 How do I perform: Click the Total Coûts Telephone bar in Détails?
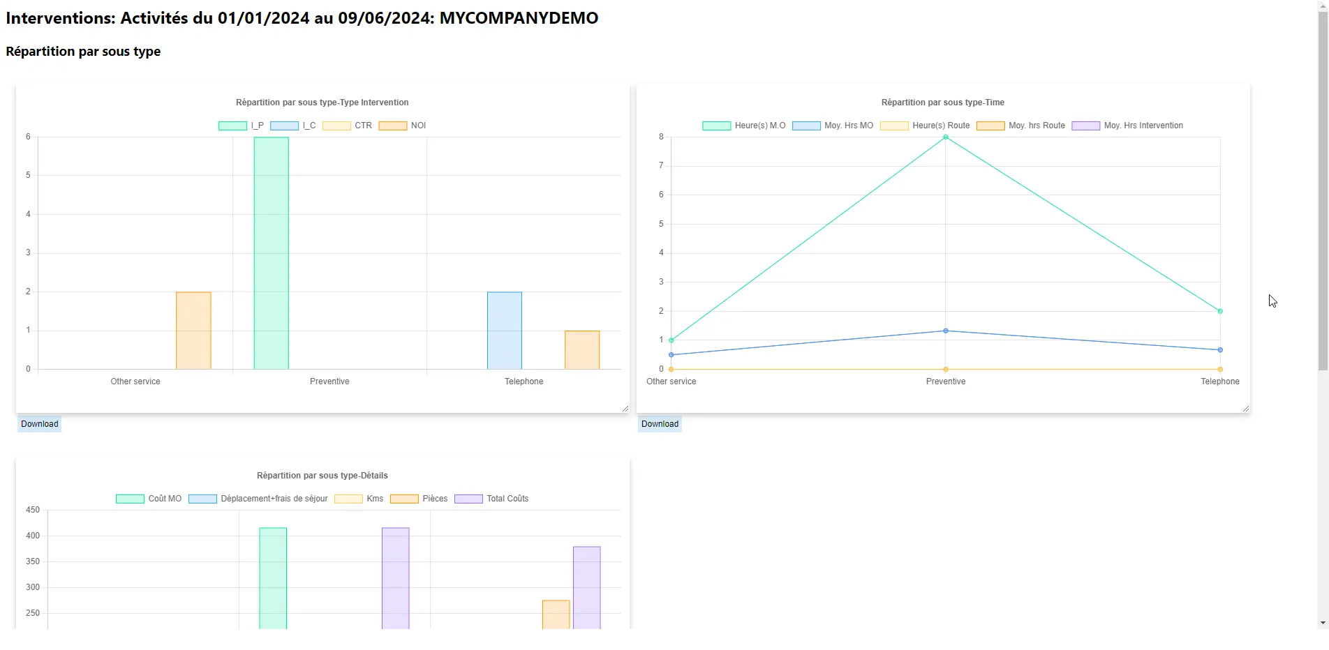(x=587, y=588)
